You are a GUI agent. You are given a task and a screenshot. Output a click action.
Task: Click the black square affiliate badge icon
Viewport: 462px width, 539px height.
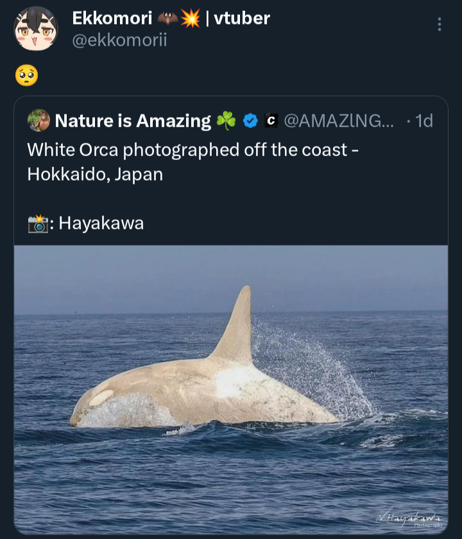tap(271, 120)
